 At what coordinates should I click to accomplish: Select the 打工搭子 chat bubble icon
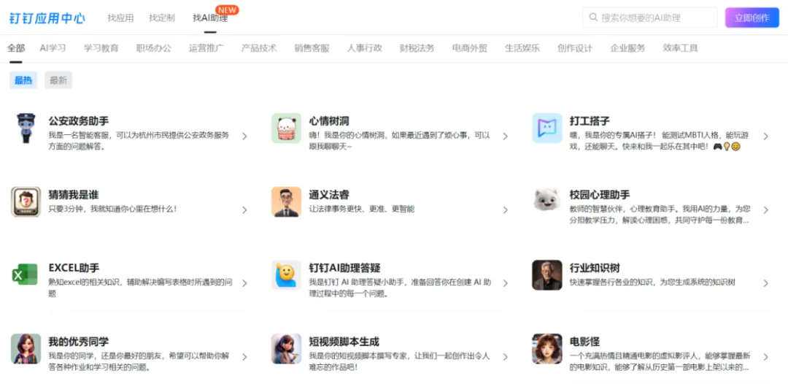click(x=546, y=128)
